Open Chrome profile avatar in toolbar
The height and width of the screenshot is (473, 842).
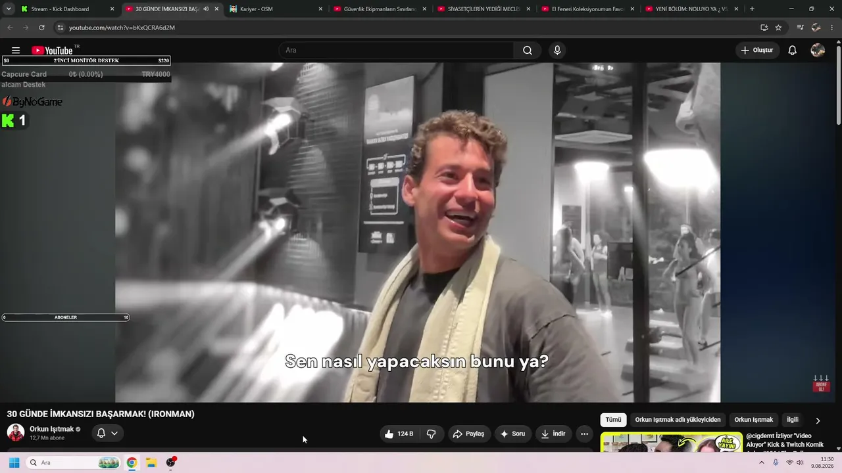coord(816,28)
